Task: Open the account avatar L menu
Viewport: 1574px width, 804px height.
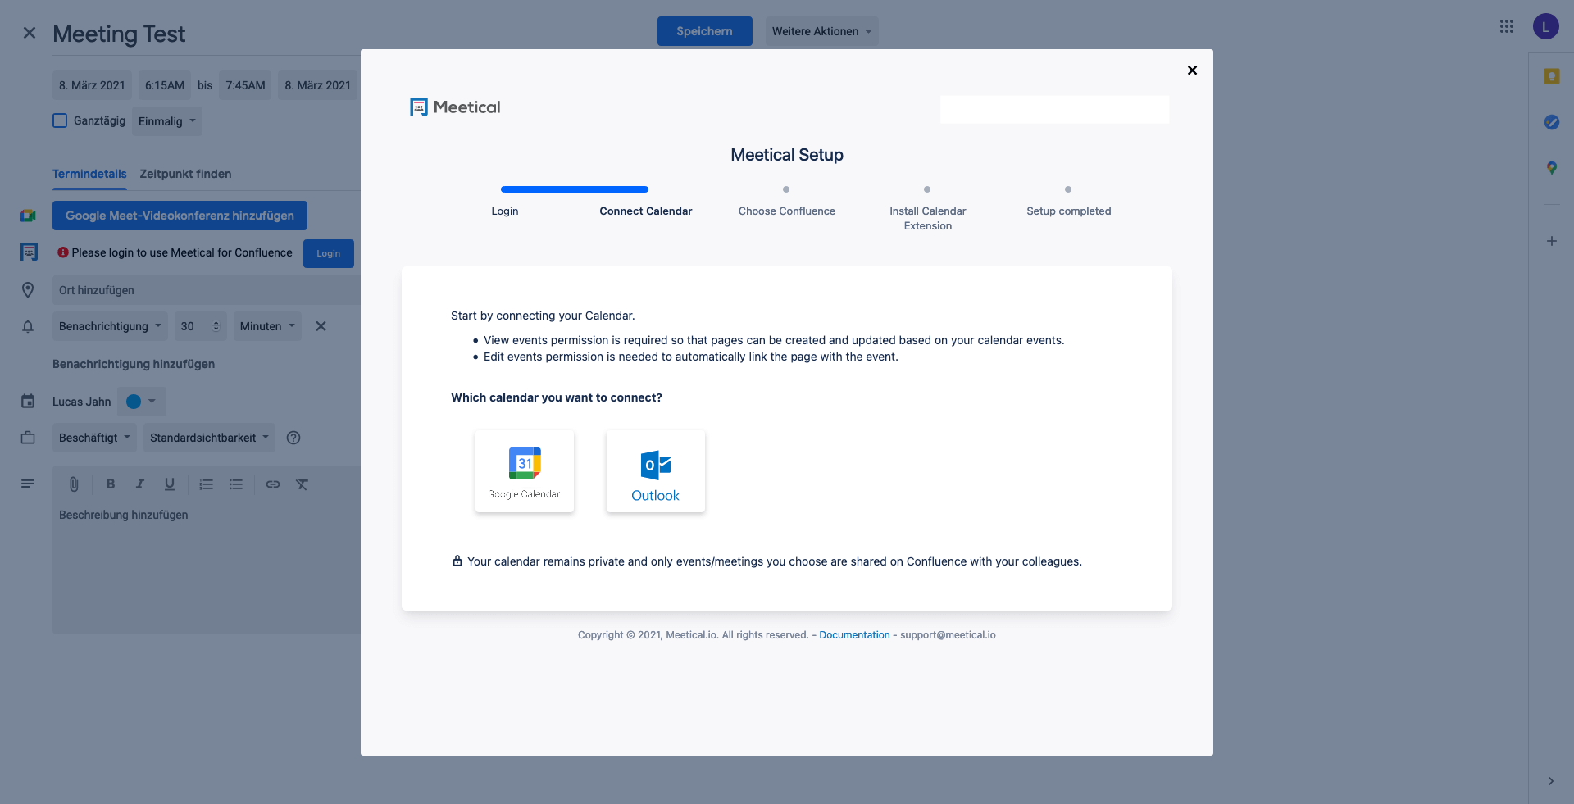Action: 1546,26
